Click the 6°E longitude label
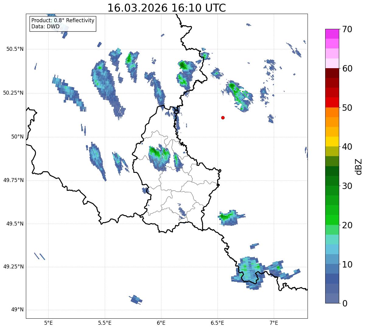The width and height of the screenshot is (366, 329). (161, 323)
